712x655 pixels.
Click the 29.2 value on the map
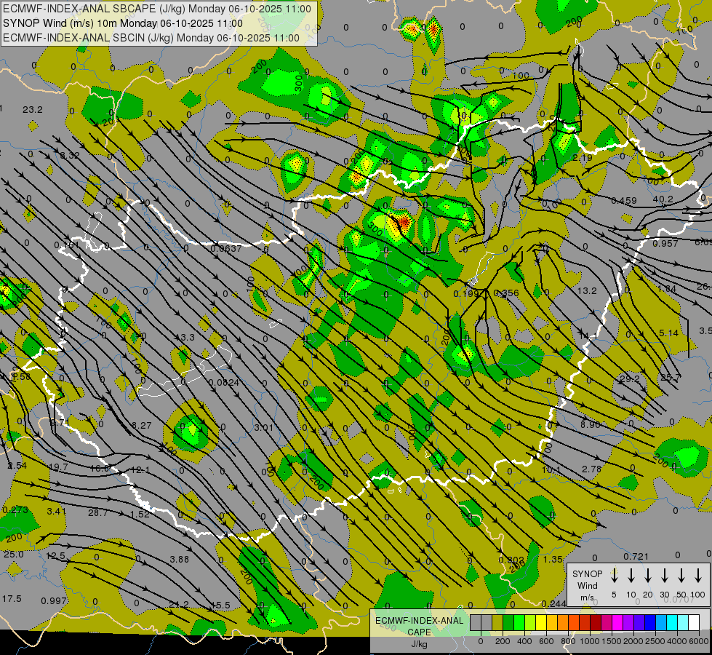tap(629, 378)
